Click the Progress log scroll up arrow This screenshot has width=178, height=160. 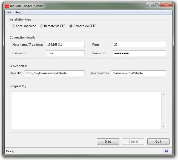(163, 95)
